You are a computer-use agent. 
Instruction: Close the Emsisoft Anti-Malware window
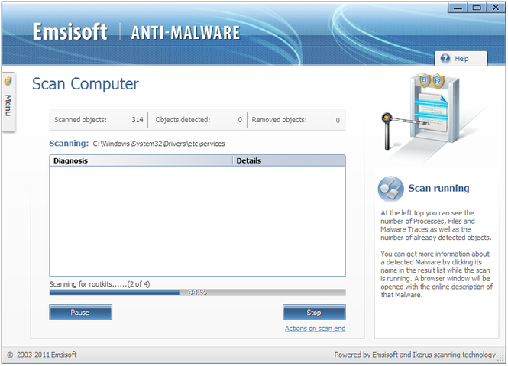[x=495, y=8]
